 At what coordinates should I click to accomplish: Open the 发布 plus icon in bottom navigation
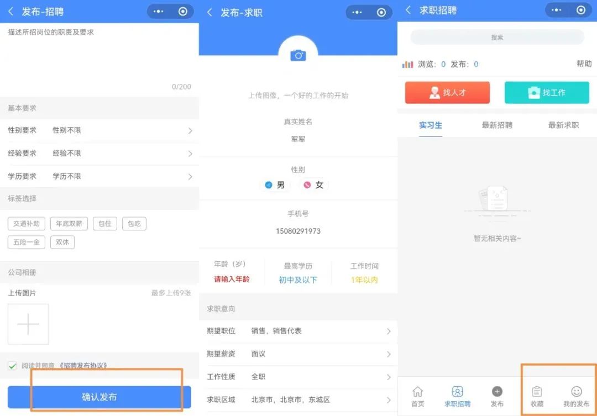coord(497,393)
